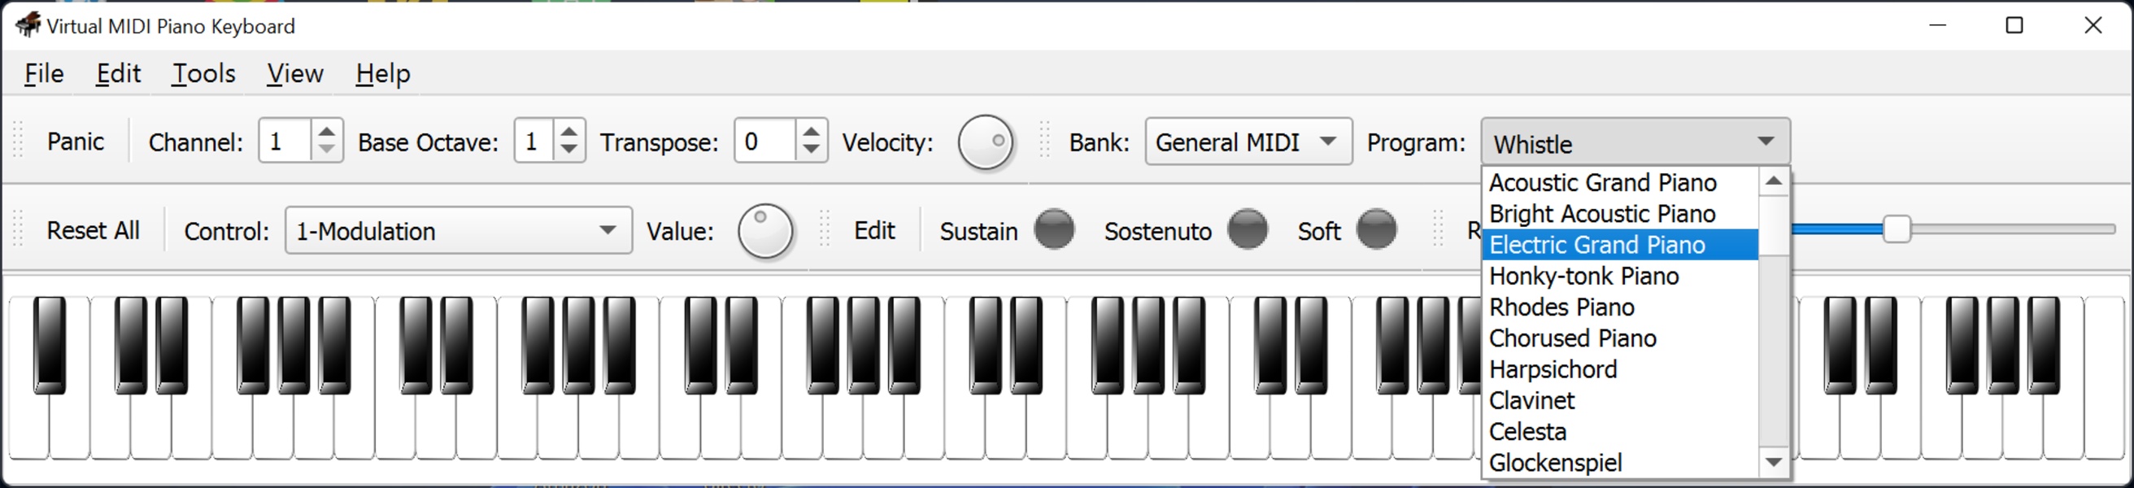
Task: Increase Transpose with the up arrow
Action: pos(811,132)
